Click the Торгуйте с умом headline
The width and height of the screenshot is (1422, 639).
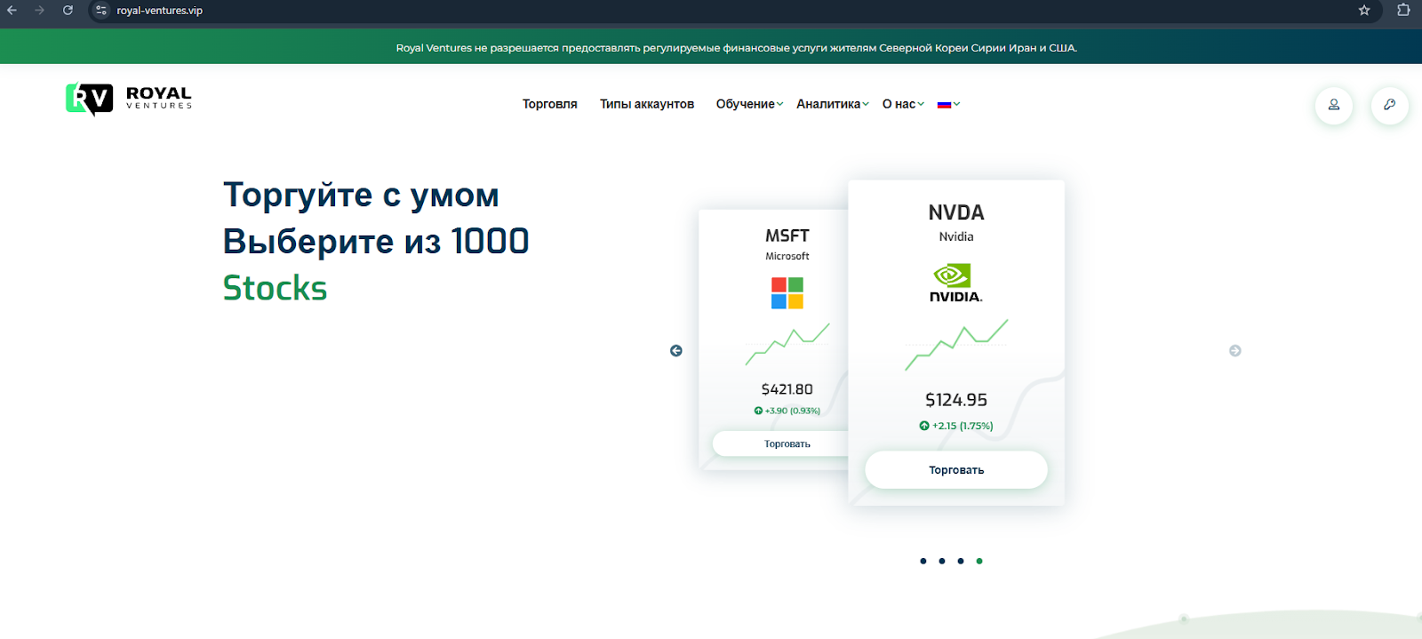tap(361, 196)
